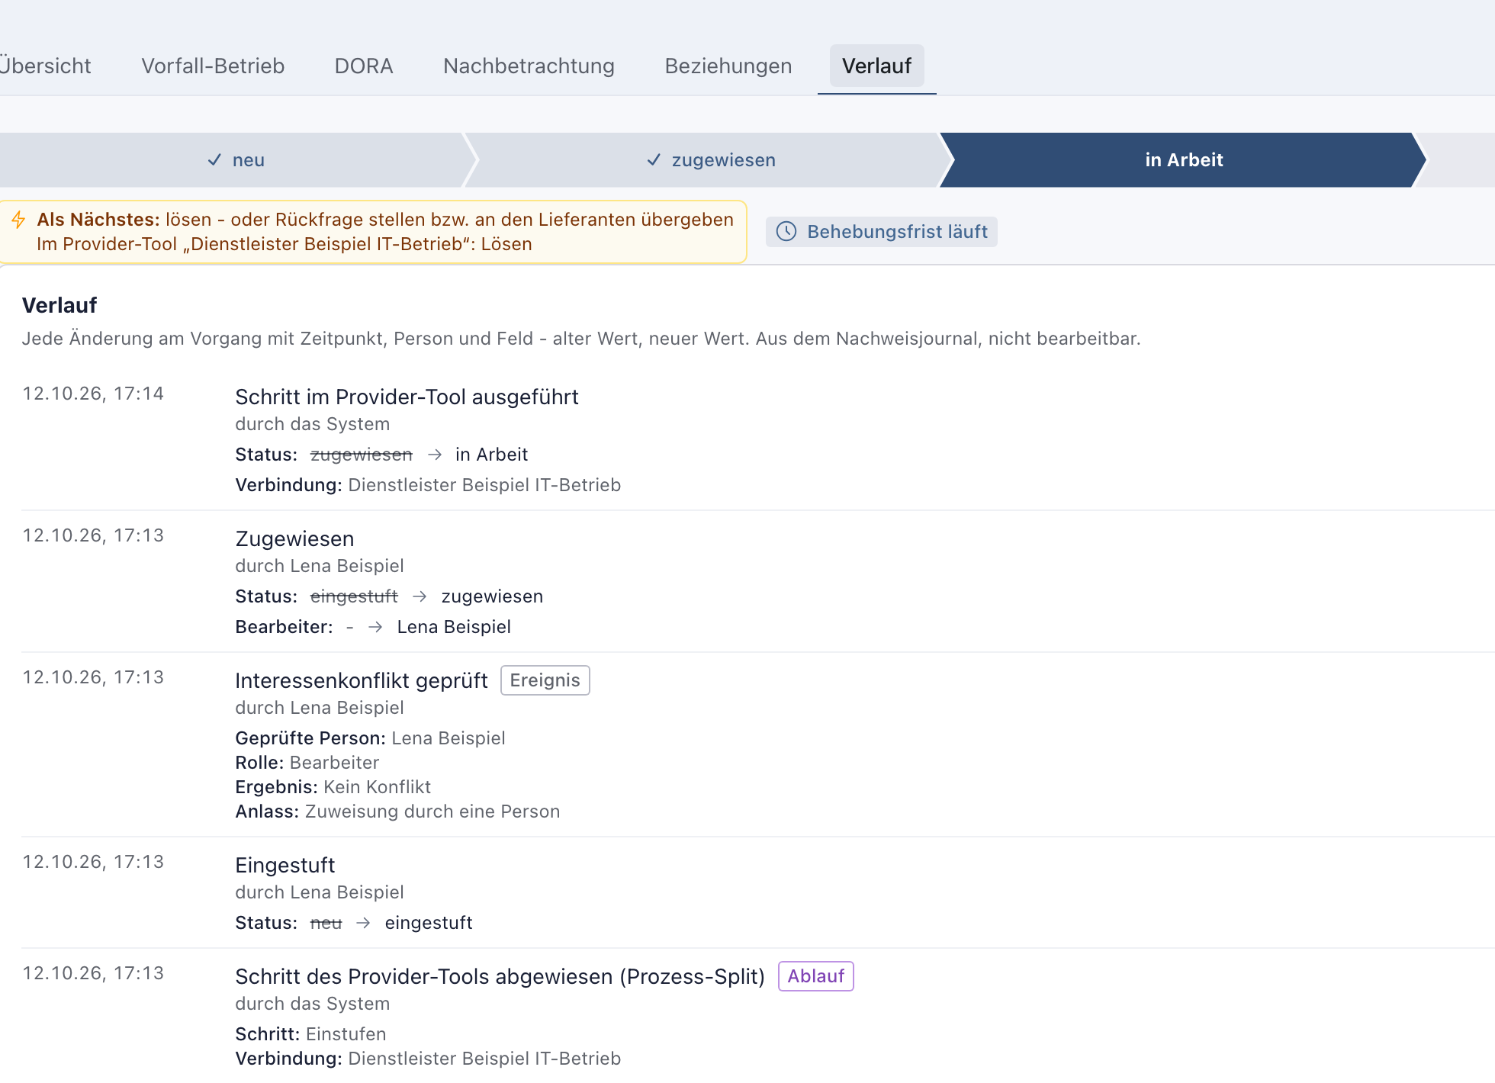
Task: Click 'Anlass: Zuweisung durch eine Person' line
Action: pos(398,811)
